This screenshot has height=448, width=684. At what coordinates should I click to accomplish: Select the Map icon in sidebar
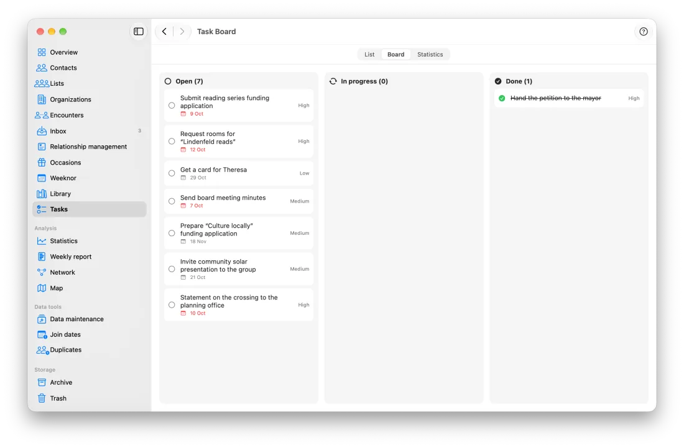[x=42, y=288]
